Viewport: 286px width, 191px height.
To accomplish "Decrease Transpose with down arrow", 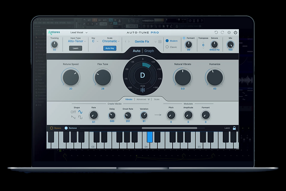I will (203, 48).
